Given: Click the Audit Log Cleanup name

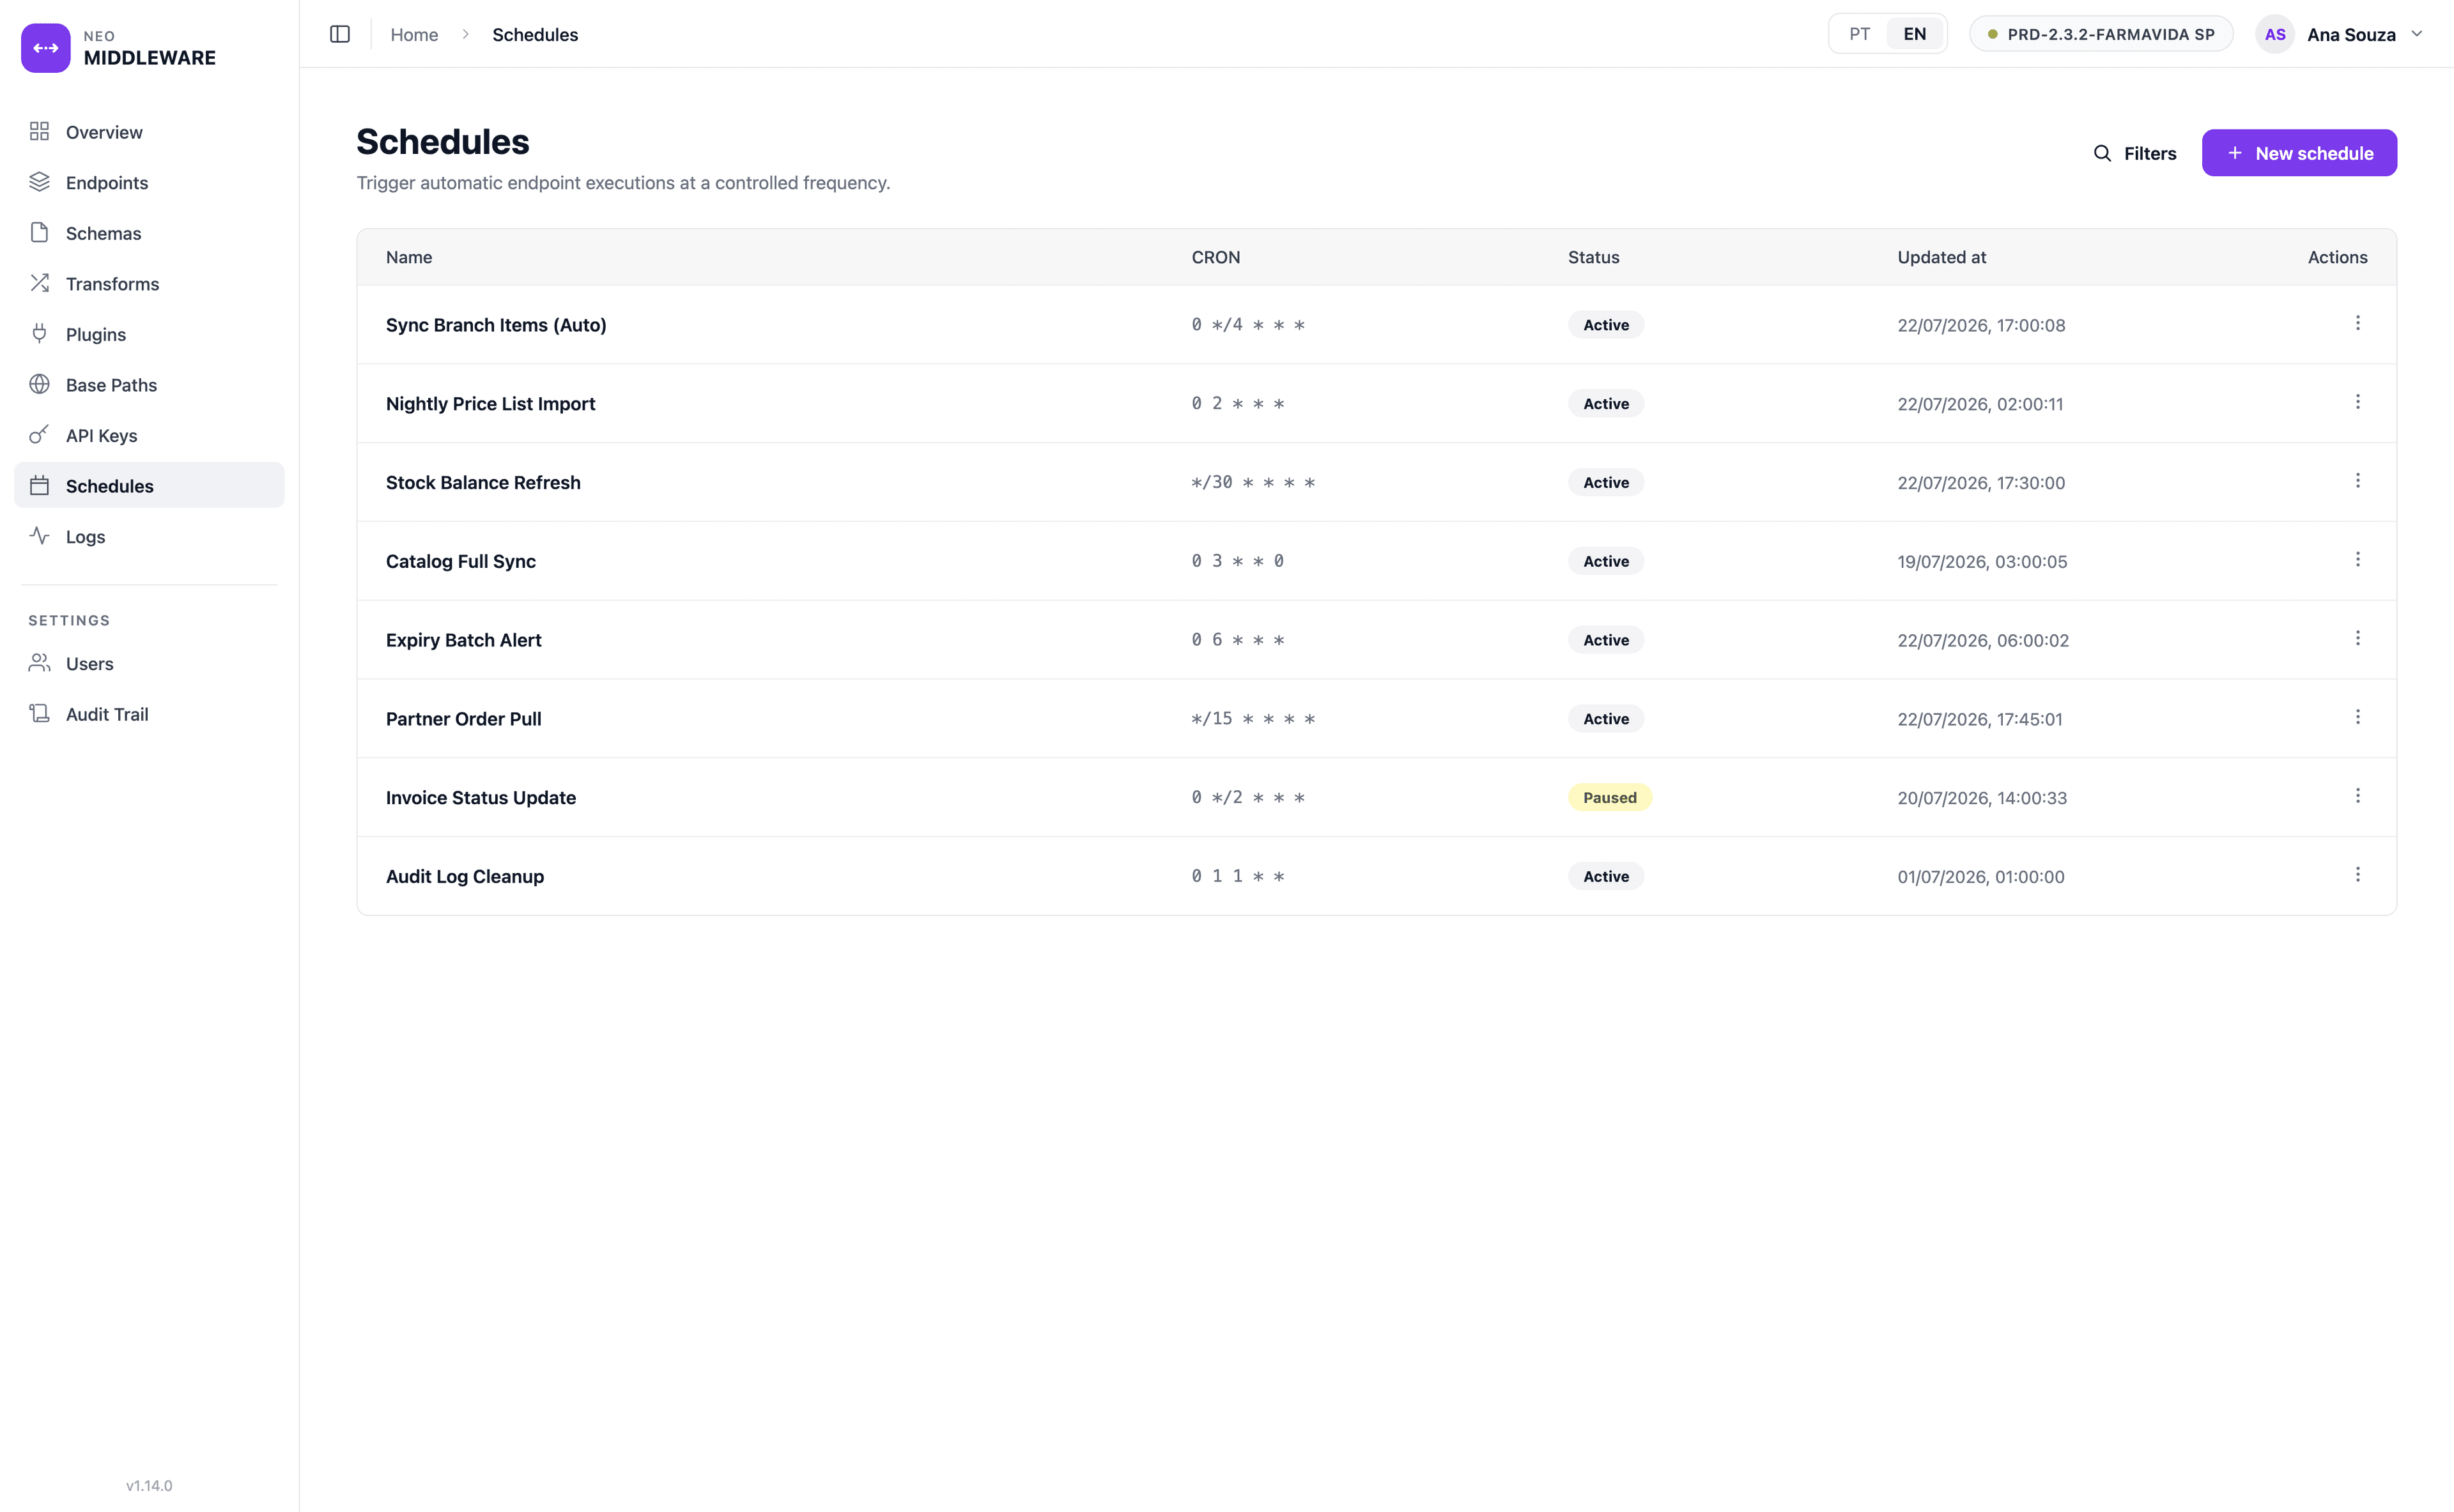Looking at the screenshot, I should [x=465, y=876].
